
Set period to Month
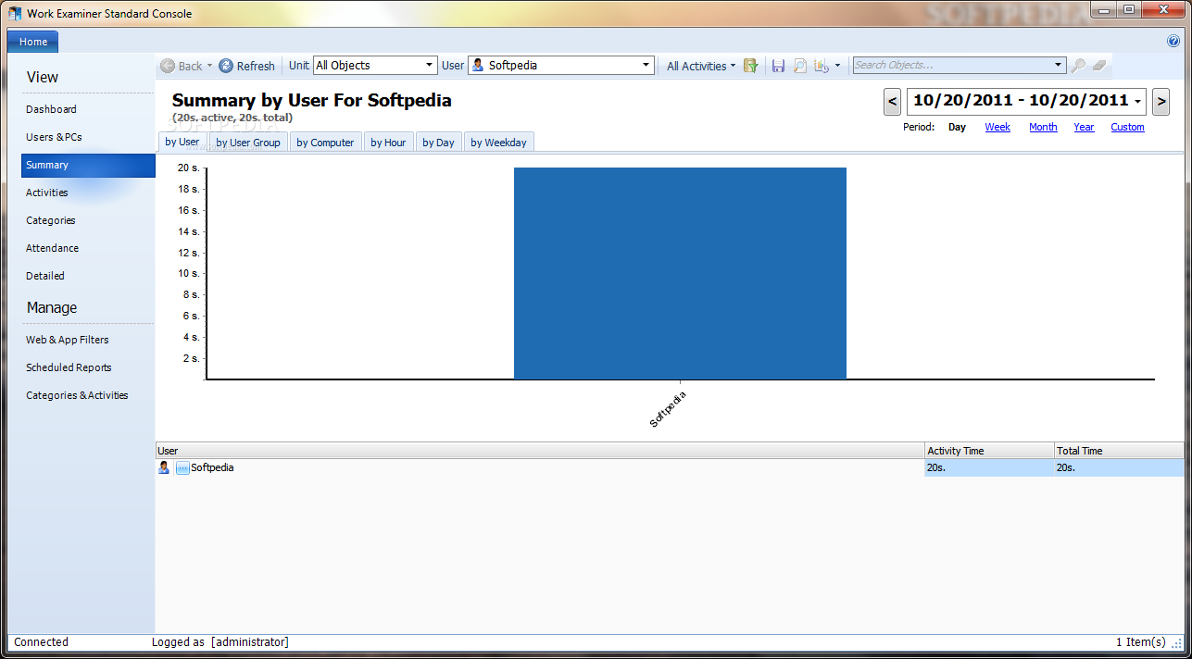click(1043, 127)
